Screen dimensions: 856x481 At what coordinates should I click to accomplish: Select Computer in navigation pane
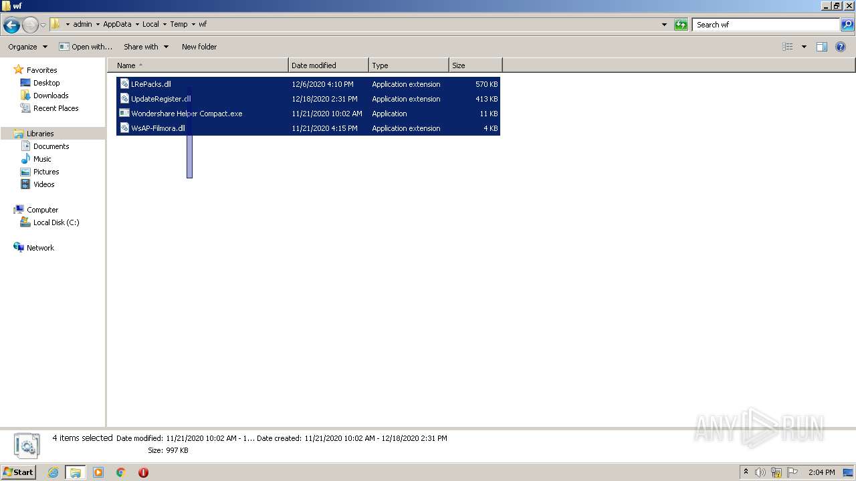[x=42, y=210]
